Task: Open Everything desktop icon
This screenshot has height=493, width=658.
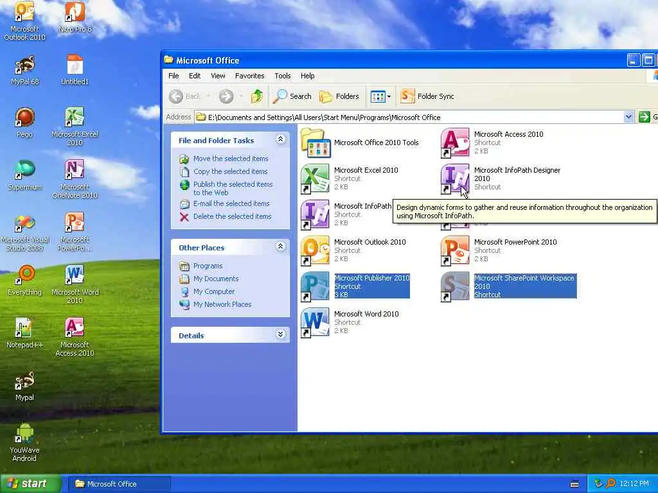Action: 25,281
